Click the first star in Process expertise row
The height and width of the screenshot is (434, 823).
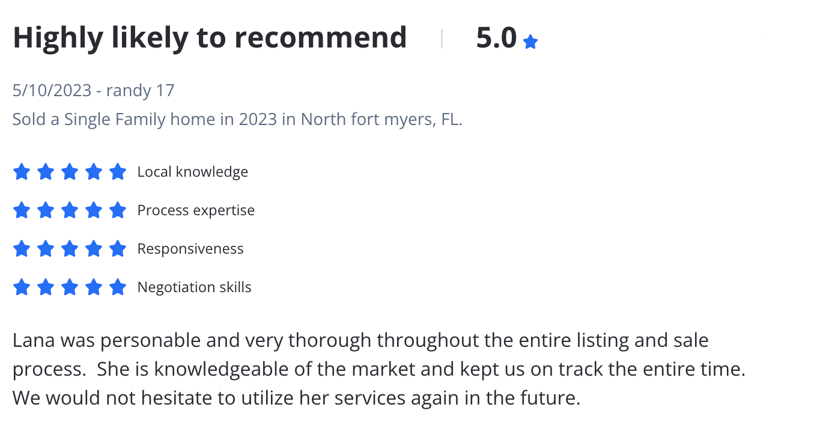tap(22, 210)
